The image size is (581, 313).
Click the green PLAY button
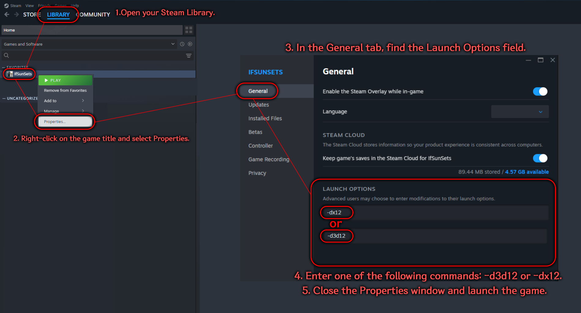pyautogui.click(x=65, y=80)
